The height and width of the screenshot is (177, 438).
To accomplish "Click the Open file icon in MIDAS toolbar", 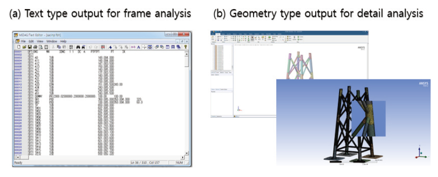I will click(x=24, y=47).
